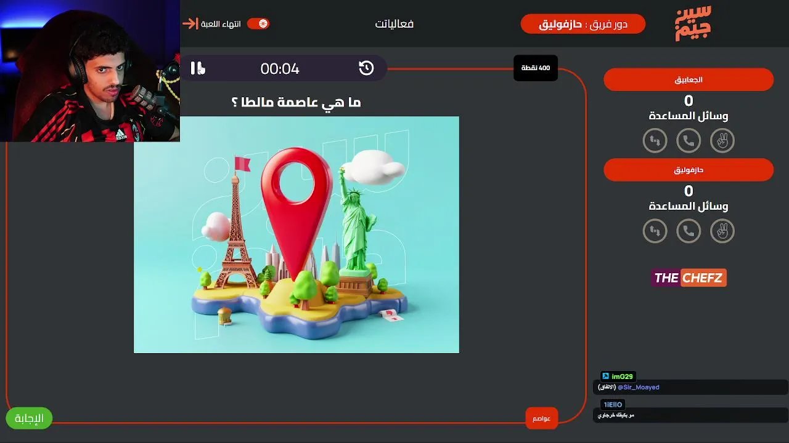Click the question text ما هي عاصمة مالطا
This screenshot has width=789, height=443.
point(296,103)
